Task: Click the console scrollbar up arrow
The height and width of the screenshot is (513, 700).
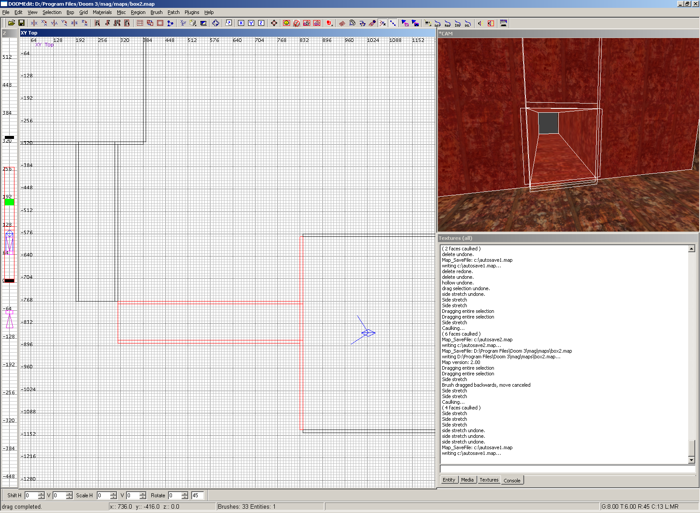Action: (692, 249)
